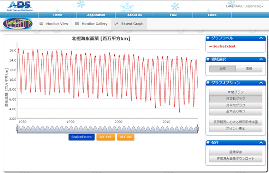Click the 1990 label on the x-axis
This screenshot has height=173, width=269.
71,122
